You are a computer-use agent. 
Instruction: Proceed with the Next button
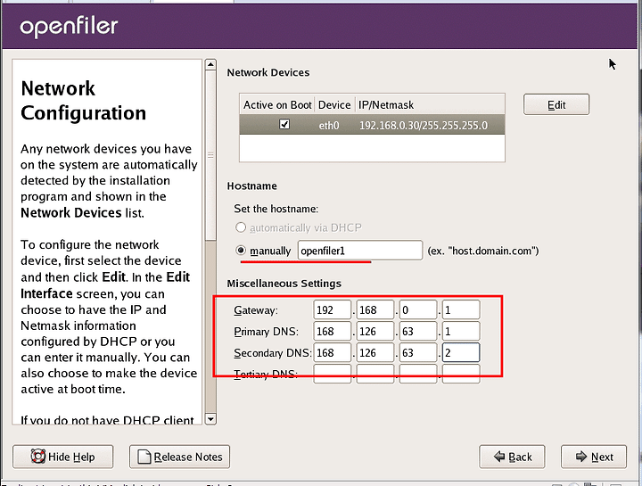click(594, 457)
